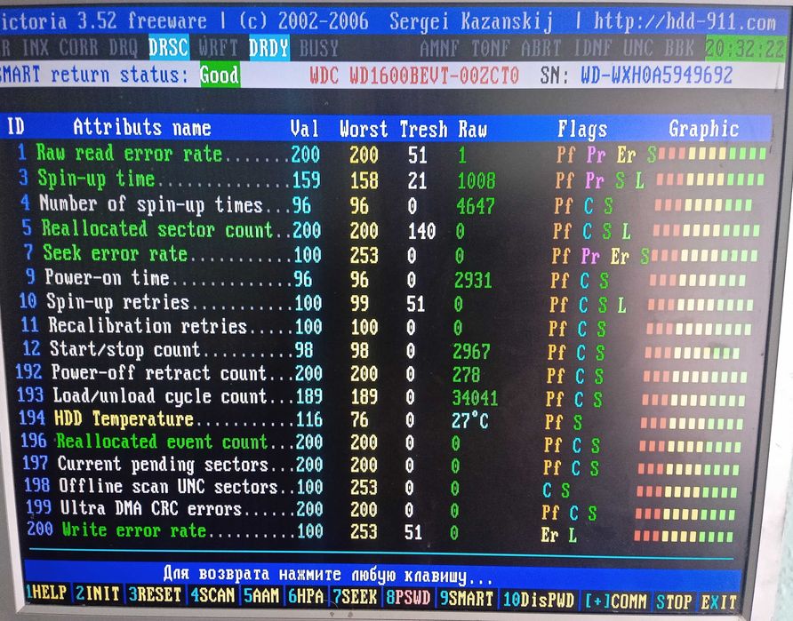The width and height of the screenshot is (793, 621).
Task: Click raw value 1008 for spin-up time
Action: (477, 181)
